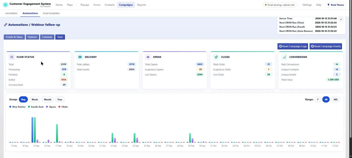The image size is (352, 158).
Task: Click the Clicks external-link icon
Action: tap(216, 57)
